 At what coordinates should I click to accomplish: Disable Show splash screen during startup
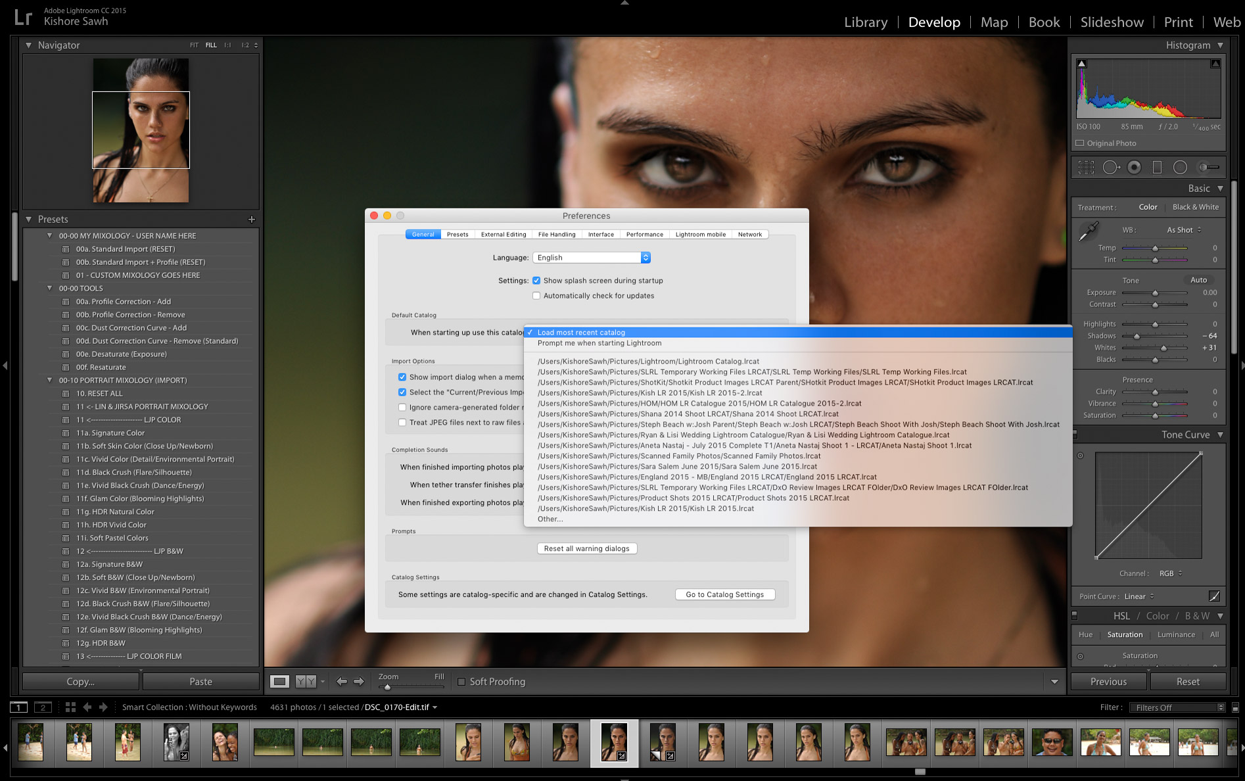point(537,280)
